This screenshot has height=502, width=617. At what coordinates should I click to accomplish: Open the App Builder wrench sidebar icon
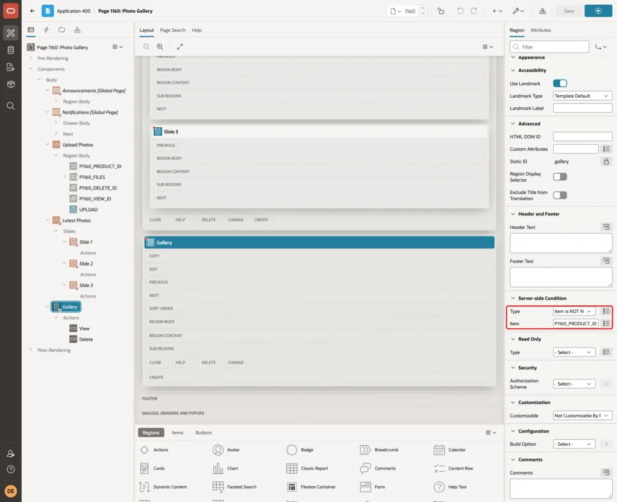coord(11,33)
